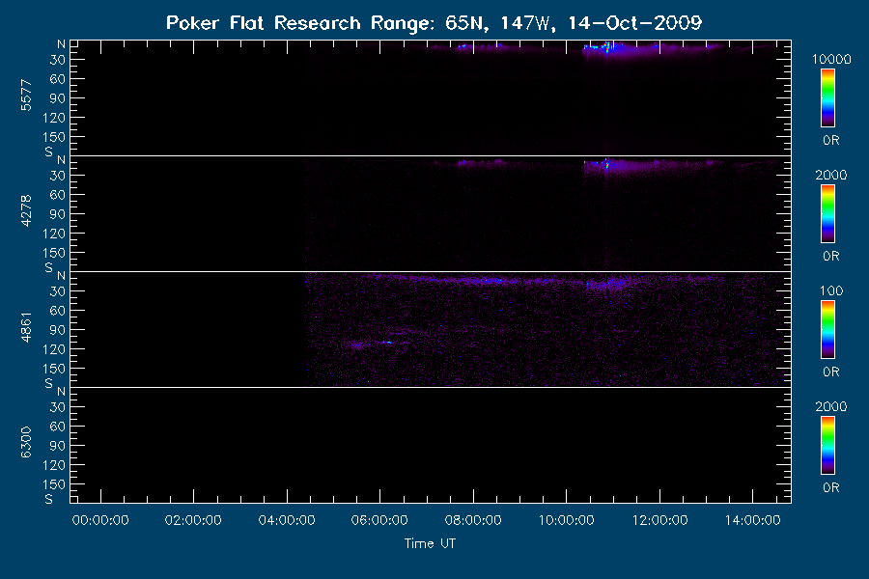This screenshot has width=869, height=579.
Task: Click the 100 color scale maximum value
Action: [x=831, y=290]
